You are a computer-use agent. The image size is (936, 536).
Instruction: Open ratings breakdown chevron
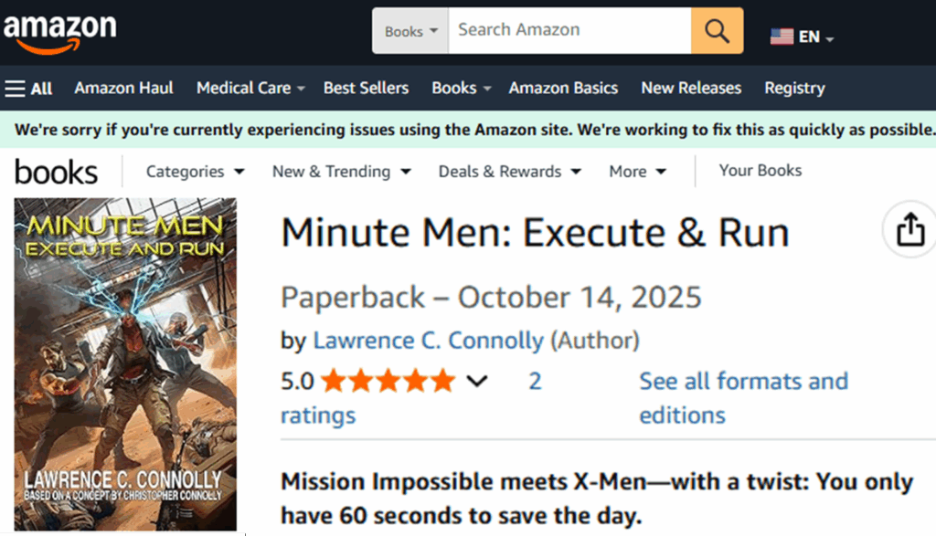[477, 382]
